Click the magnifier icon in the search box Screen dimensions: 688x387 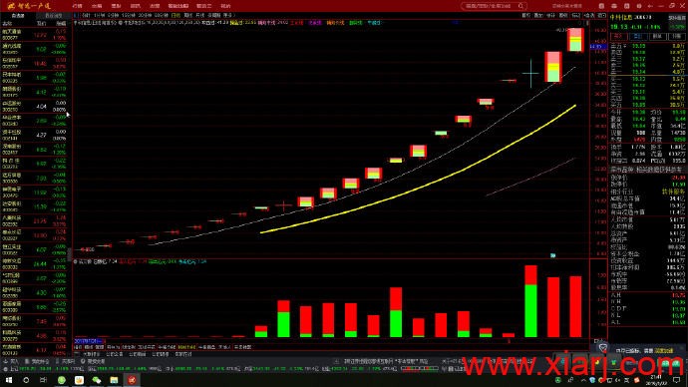pyautogui.click(x=520, y=6)
